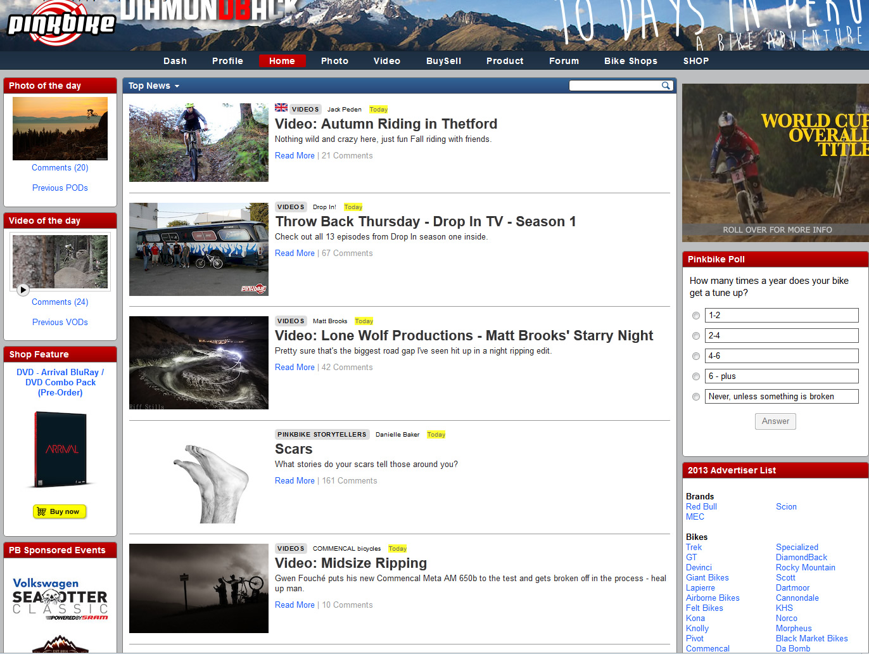The height and width of the screenshot is (654, 869).
Task: Open the Profile menu item
Action: (x=227, y=61)
